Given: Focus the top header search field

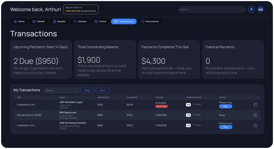Looking at the screenshot, I should [x=212, y=9].
